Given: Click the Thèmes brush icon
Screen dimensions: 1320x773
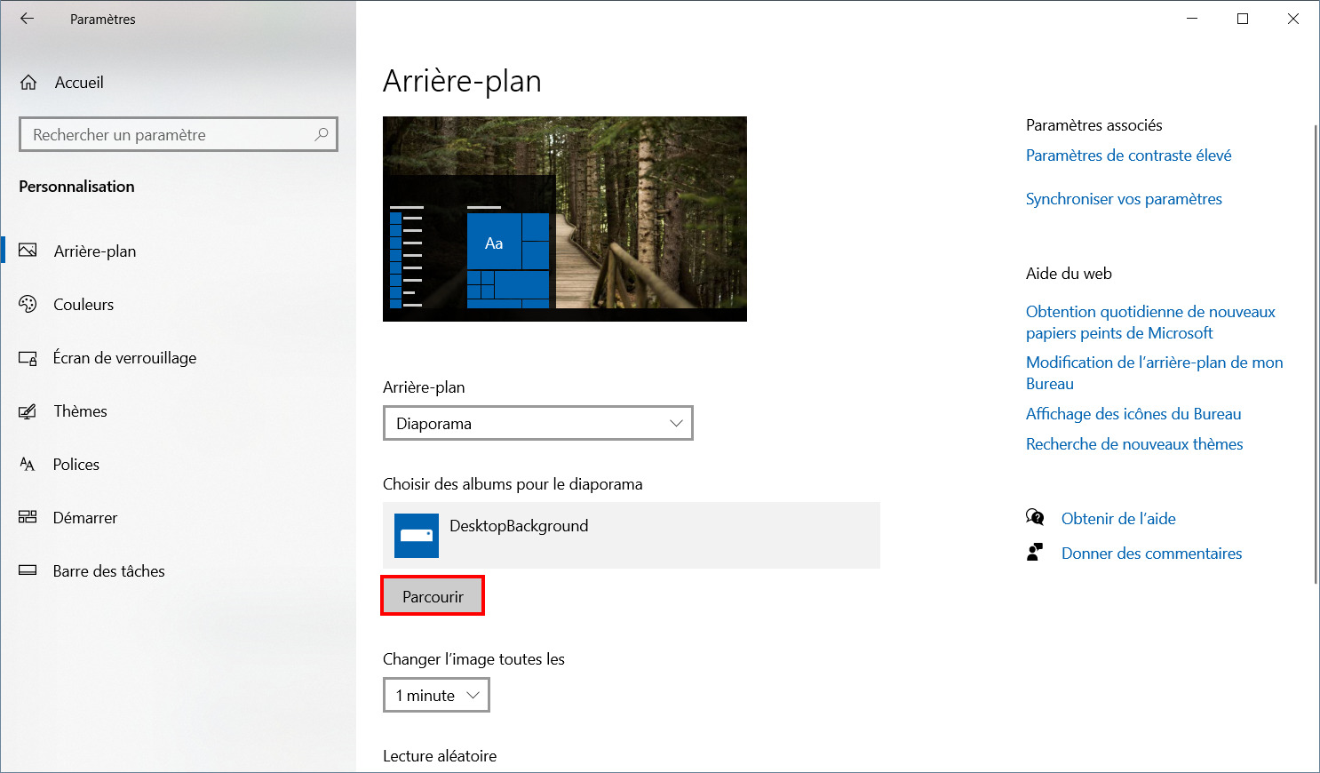Looking at the screenshot, I should tap(28, 411).
